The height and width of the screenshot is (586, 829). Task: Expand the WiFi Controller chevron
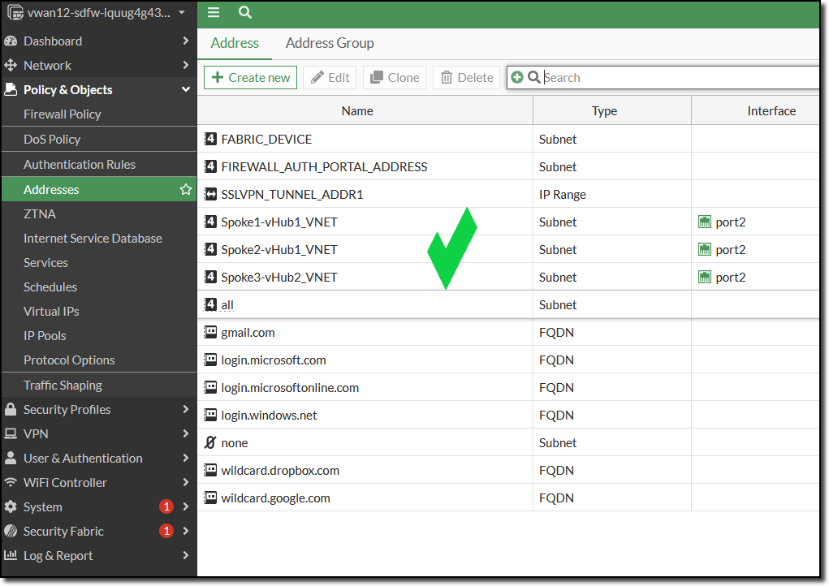pos(186,482)
